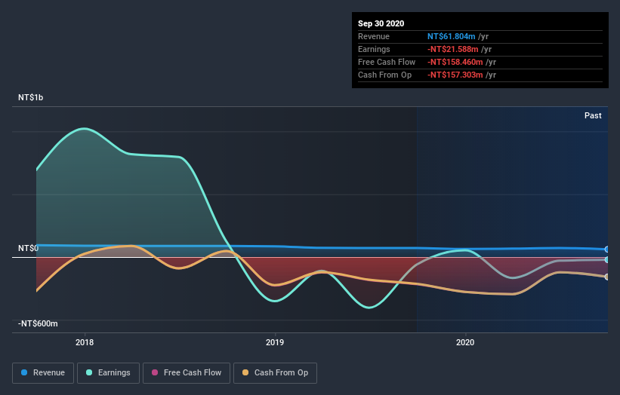The height and width of the screenshot is (395, 620).
Task: Click the Past region label
Action: point(593,115)
